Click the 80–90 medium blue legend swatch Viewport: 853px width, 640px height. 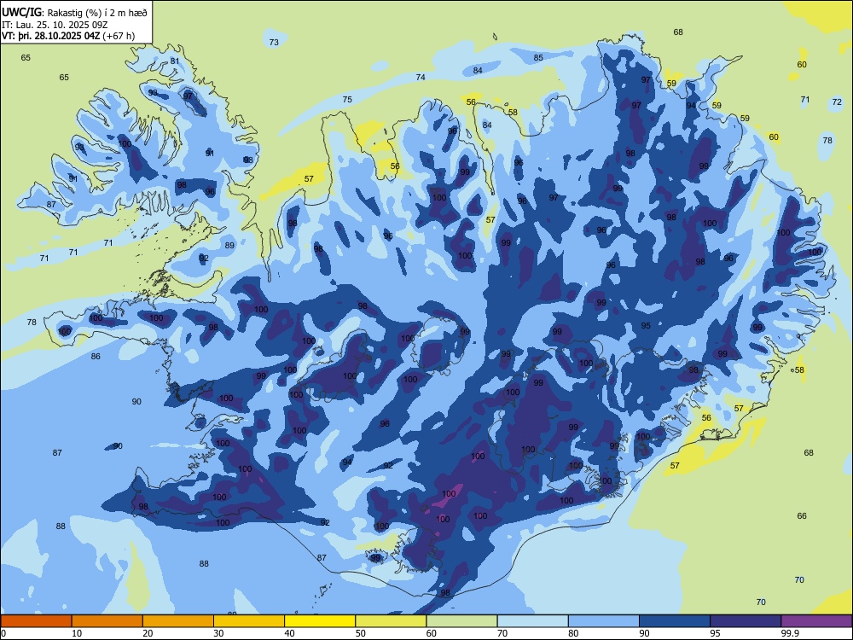[604, 621]
